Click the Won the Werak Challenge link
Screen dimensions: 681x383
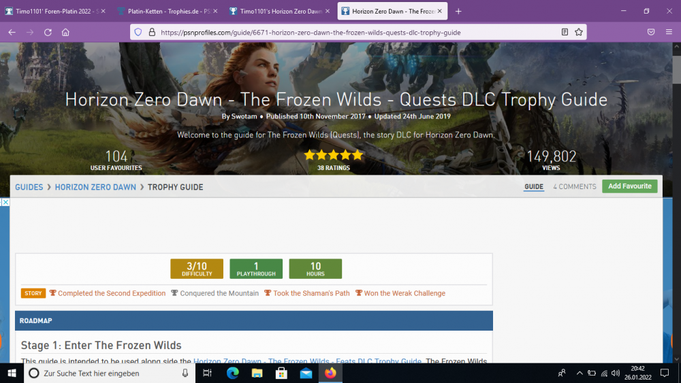404,293
